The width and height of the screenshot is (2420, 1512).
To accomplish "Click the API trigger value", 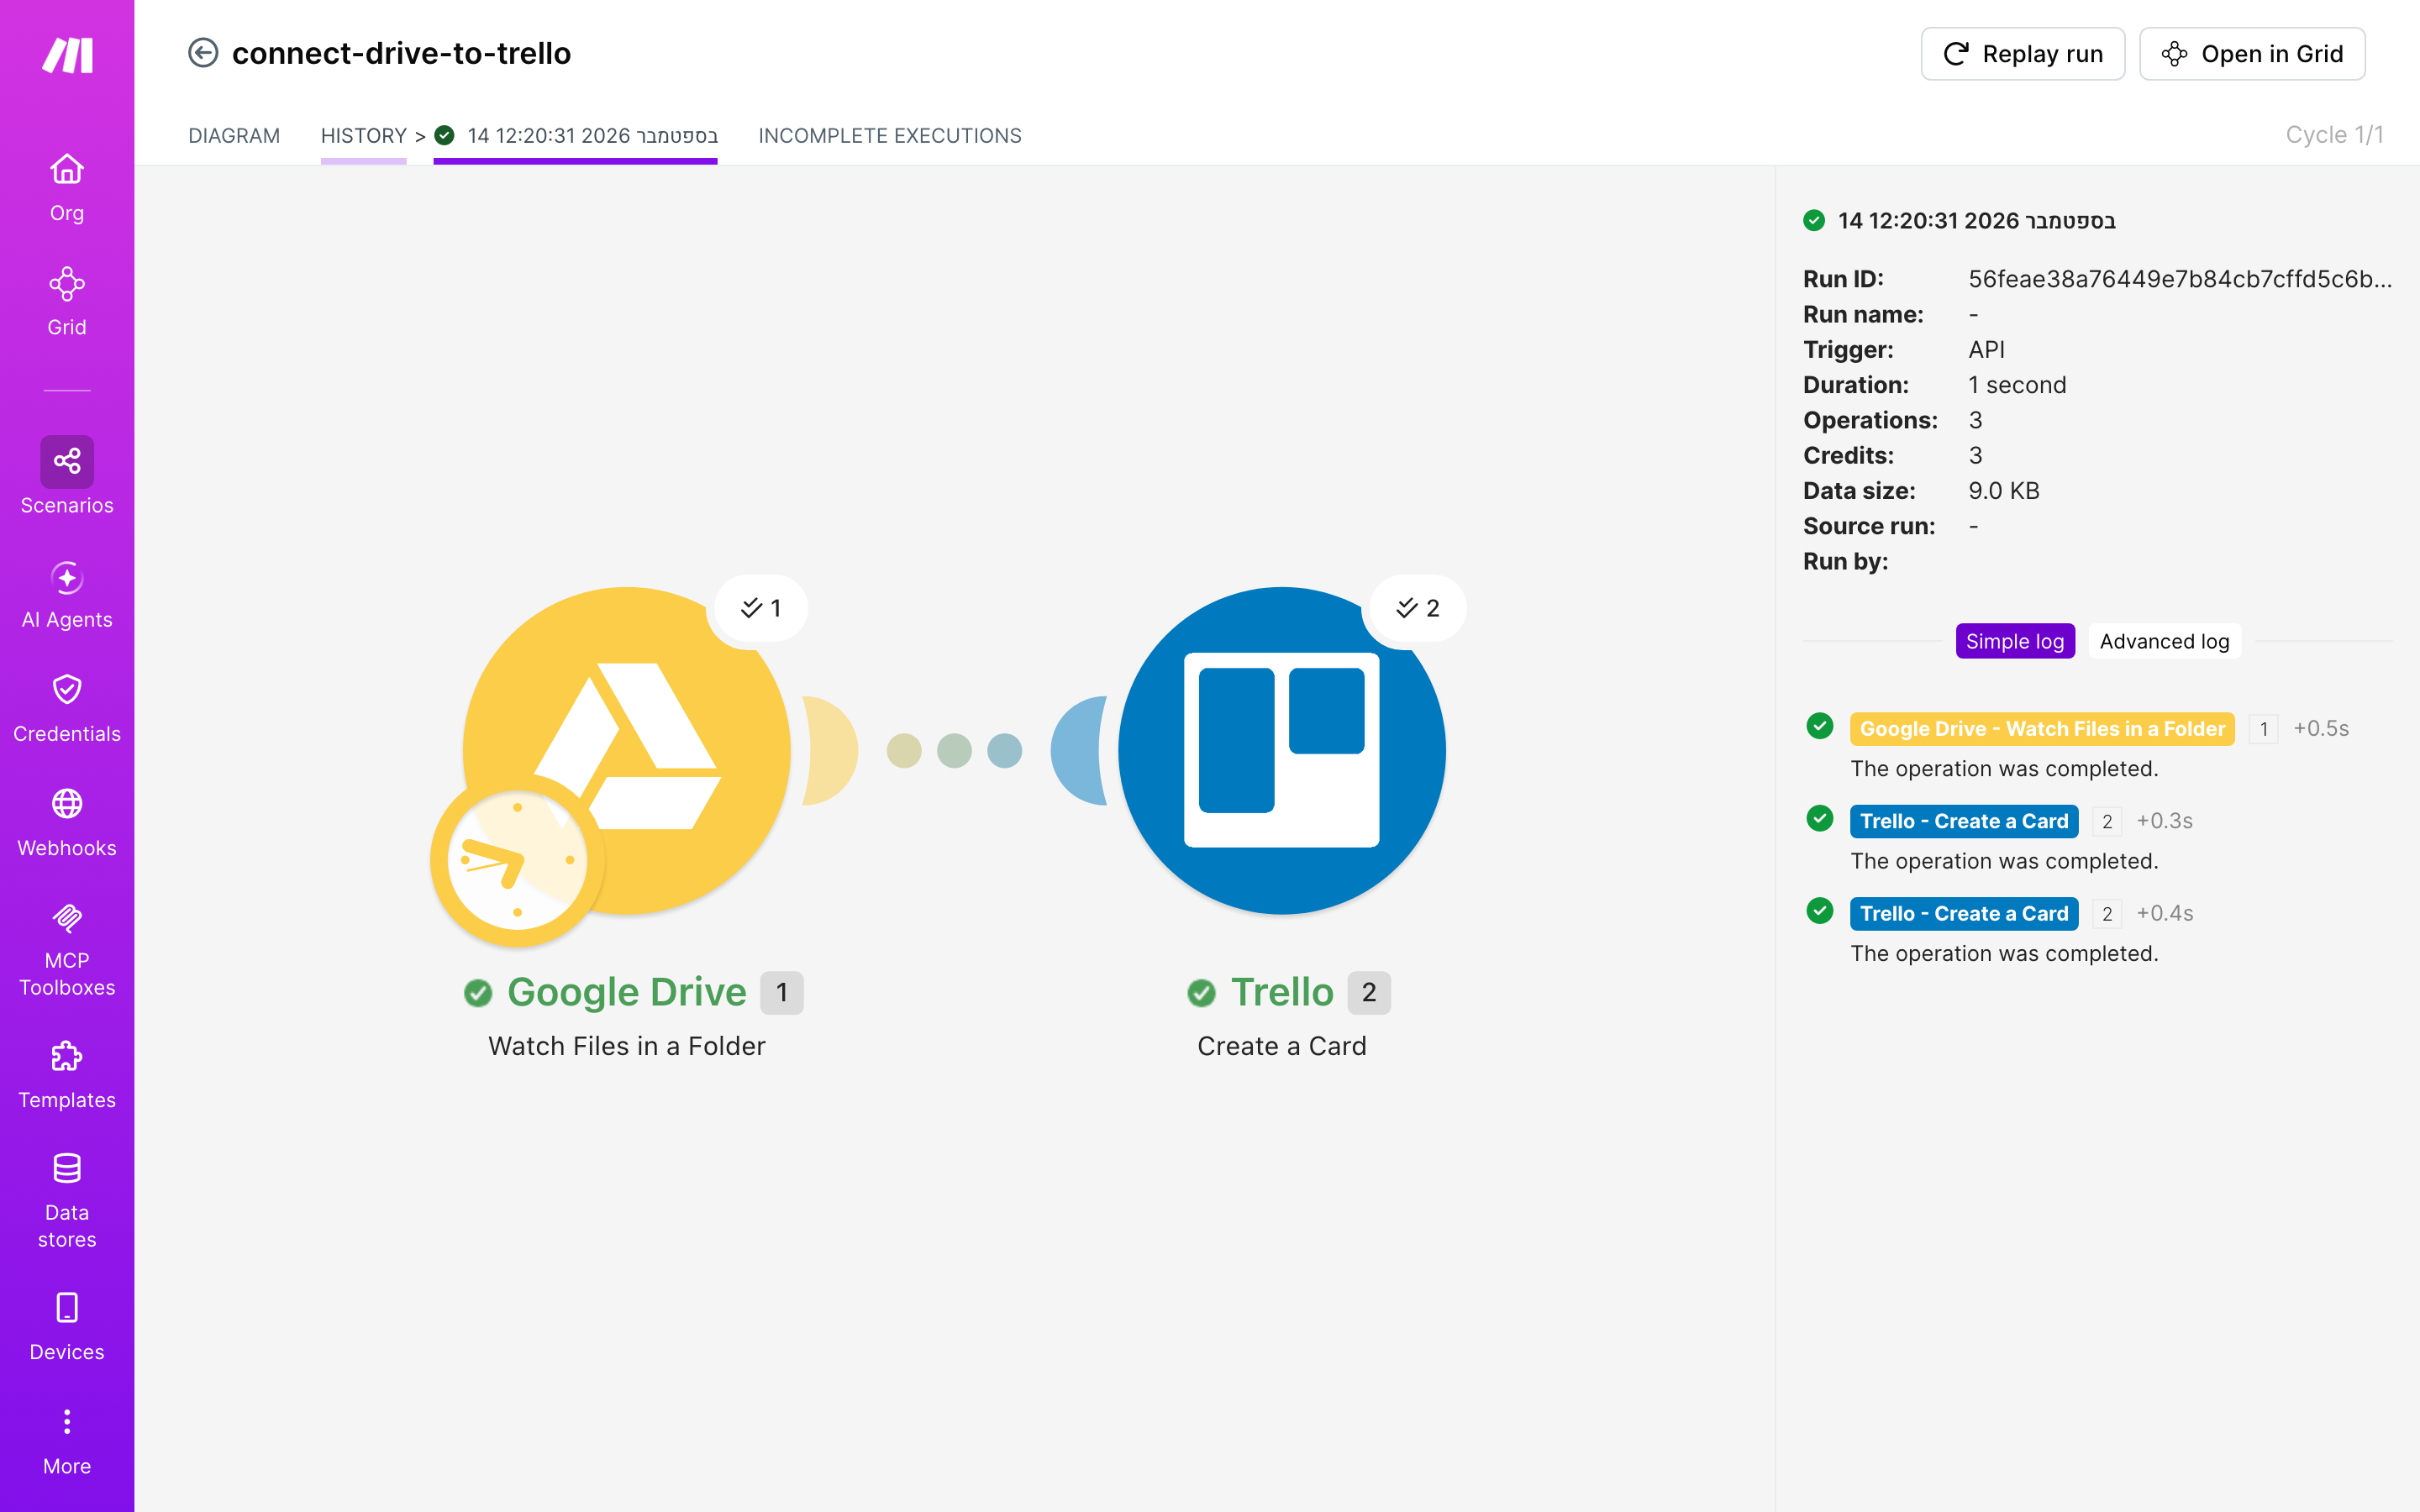I will pyautogui.click(x=1986, y=350).
